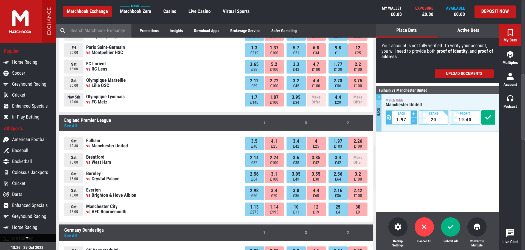
Task: Back Manchester City at 1.13
Action: (254, 209)
